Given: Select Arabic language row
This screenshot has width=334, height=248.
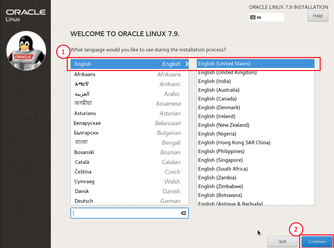Looking at the screenshot, I should (x=130, y=94).
